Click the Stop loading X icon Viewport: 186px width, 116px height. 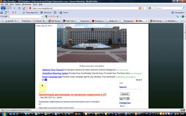point(15,8)
